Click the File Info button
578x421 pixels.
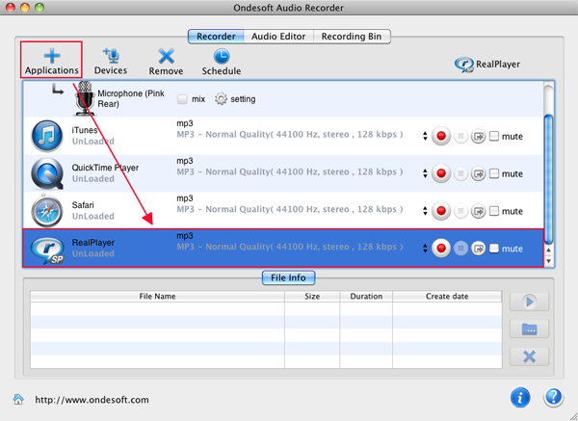(288, 277)
